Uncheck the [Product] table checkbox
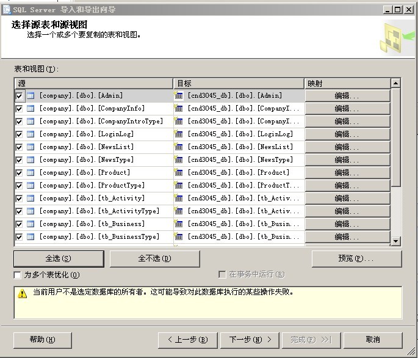The width and height of the screenshot is (418, 358). point(19,173)
